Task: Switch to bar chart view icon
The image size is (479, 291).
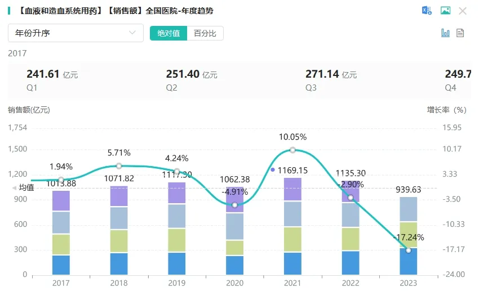Action: (445, 33)
